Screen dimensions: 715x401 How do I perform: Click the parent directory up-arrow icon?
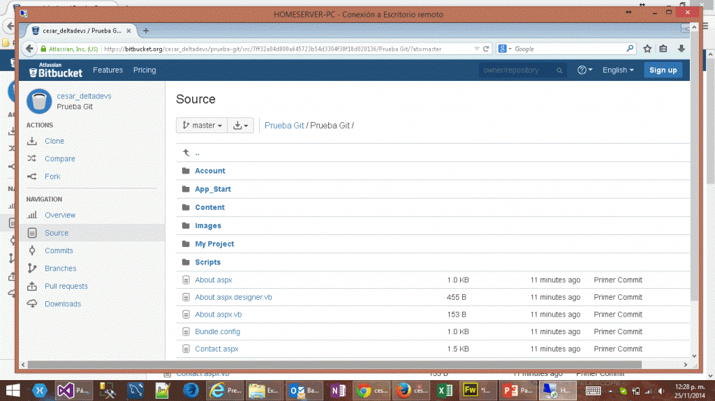[186, 153]
